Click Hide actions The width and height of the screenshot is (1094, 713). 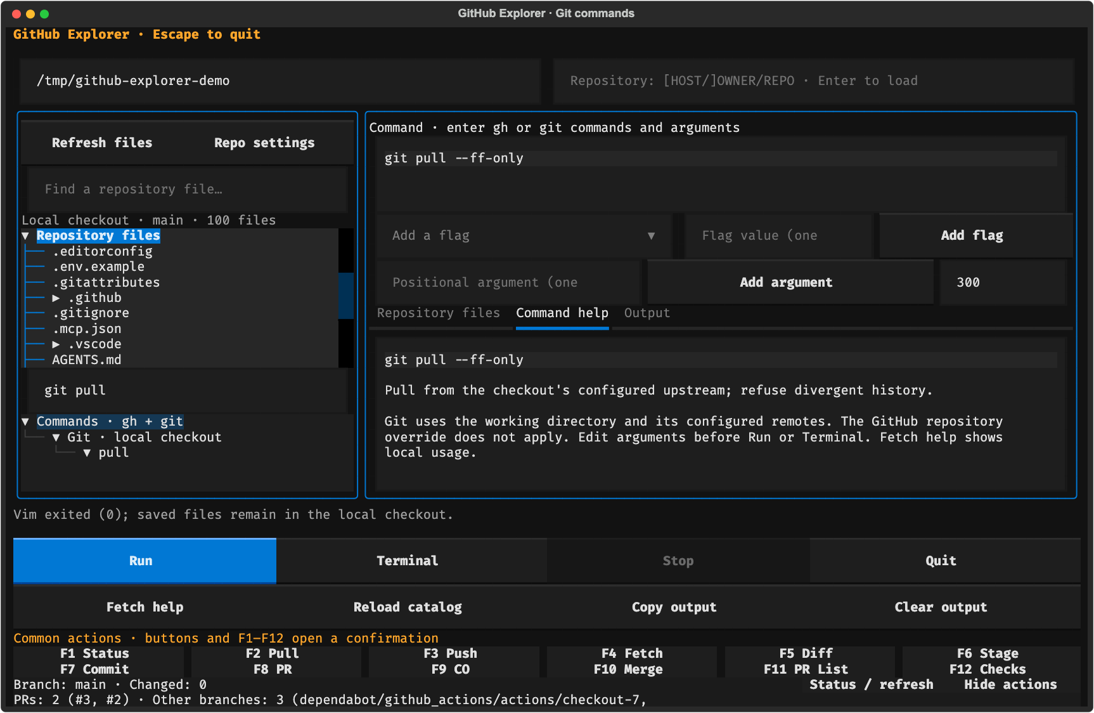[x=1010, y=685]
